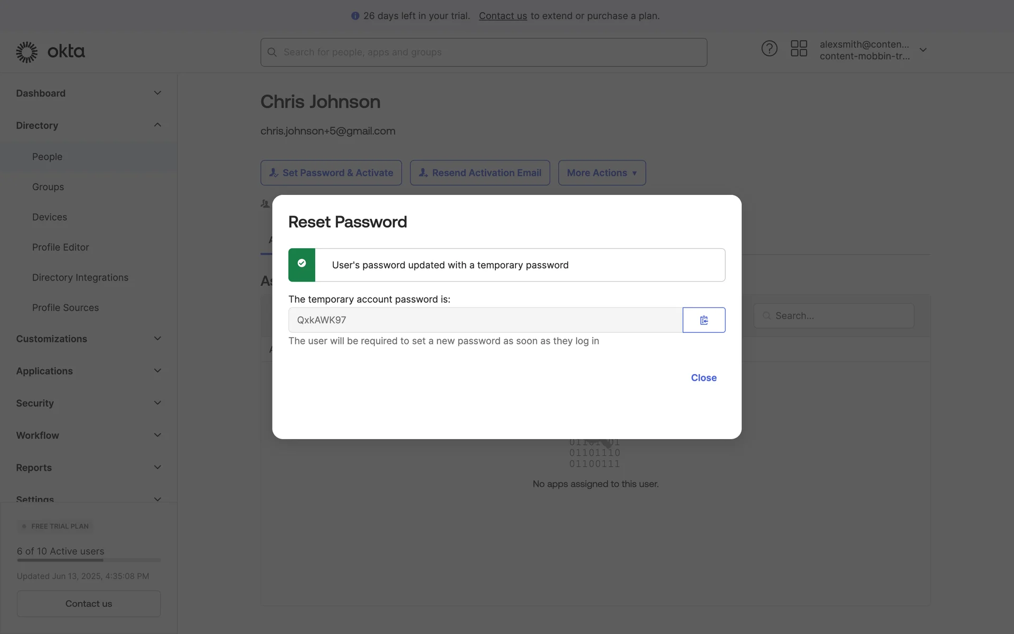The height and width of the screenshot is (634, 1014).
Task: Click the temporary password text field
Action: pos(485,320)
